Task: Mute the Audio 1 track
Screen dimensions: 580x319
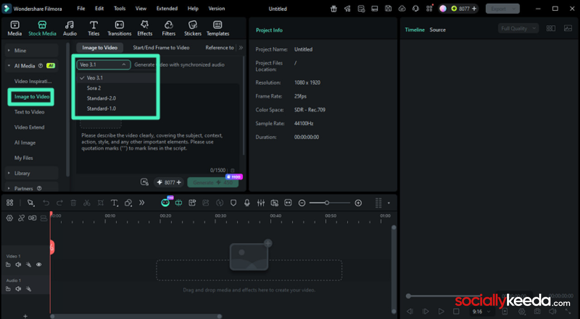Action: point(18,289)
